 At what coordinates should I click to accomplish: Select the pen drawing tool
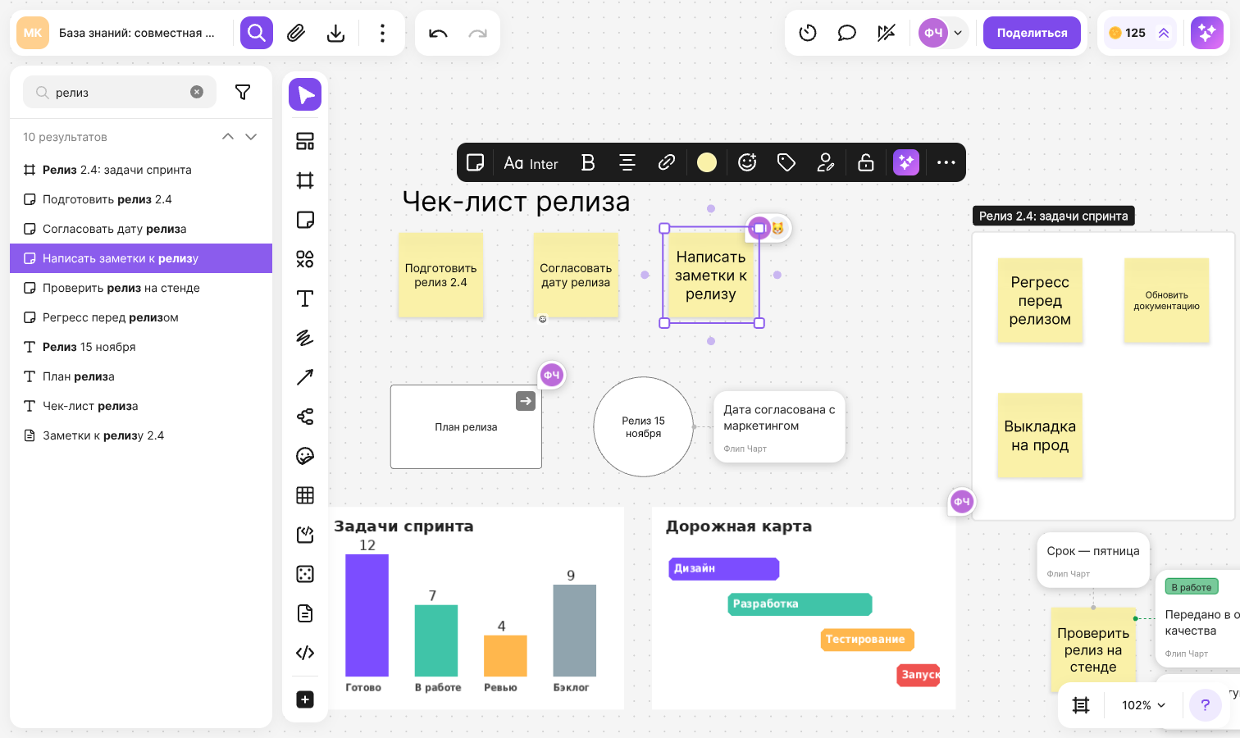305,338
